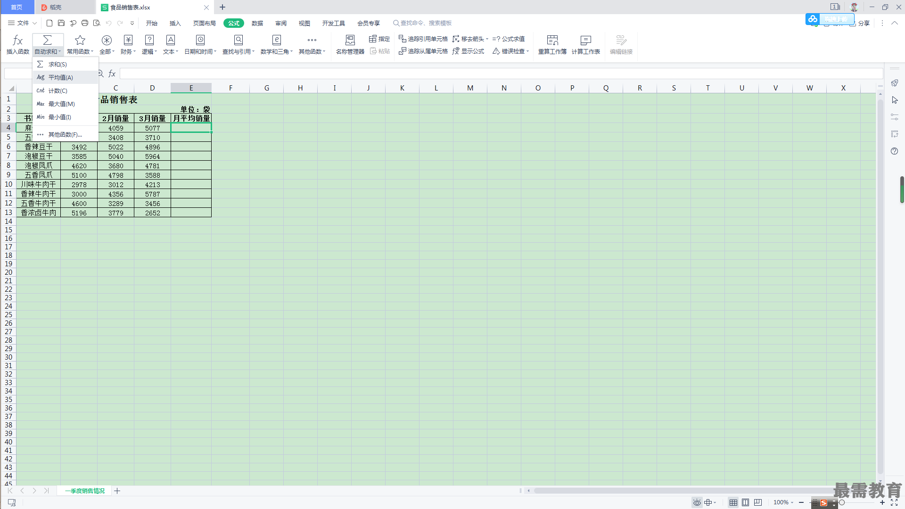The height and width of the screenshot is (509, 905).
Task: Switch to Normal view icon in status bar
Action: [733, 502]
